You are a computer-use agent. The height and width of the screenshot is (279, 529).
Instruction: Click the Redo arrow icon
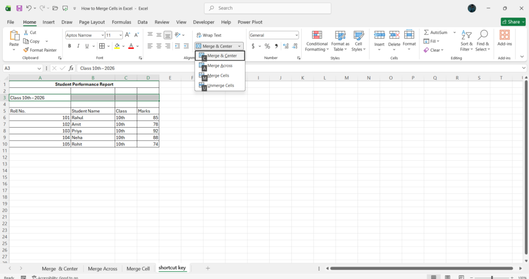[42, 8]
